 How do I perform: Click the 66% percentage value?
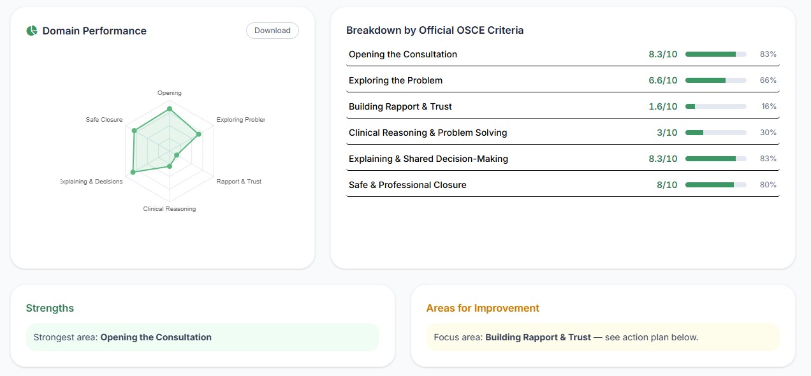(x=768, y=80)
